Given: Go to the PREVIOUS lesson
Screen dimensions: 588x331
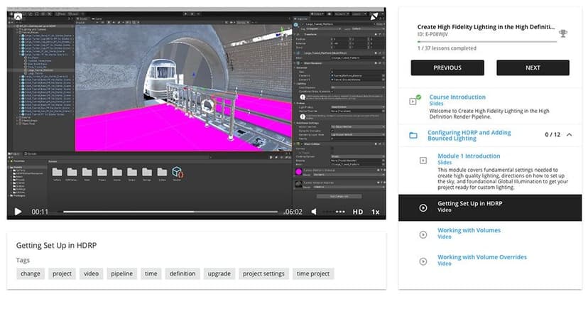Looking at the screenshot, I should pos(447,67).
